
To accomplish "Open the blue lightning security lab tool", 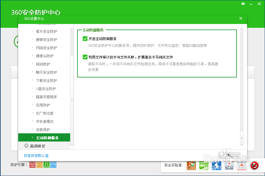I will [x=217, y=166].
